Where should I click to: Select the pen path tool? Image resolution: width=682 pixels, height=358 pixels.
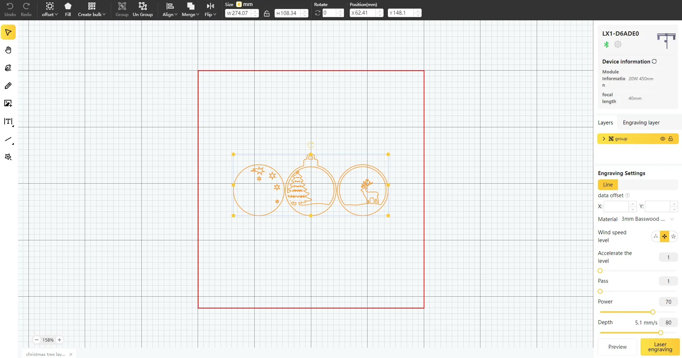tap(8, 68)
